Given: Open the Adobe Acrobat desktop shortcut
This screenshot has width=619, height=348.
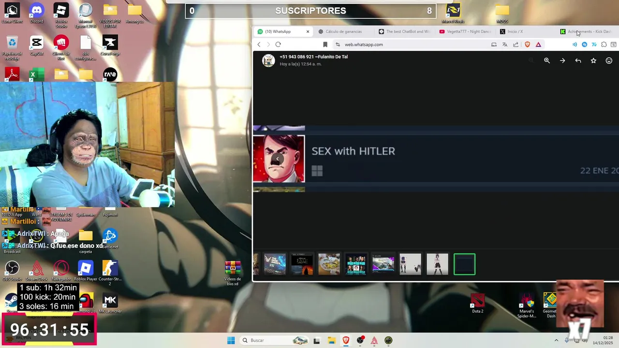Looking at the screenshot, I should tap(12, 74).
